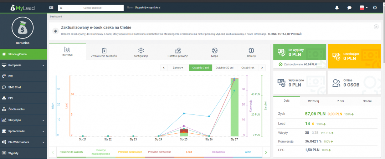Click the KLIKNIJ TUTAJ, BY POBRAĆ link

tap(284, 34)
